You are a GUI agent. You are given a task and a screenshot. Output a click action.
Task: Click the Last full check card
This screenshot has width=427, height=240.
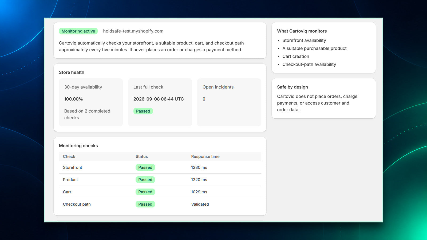click(x=160, y=102)
